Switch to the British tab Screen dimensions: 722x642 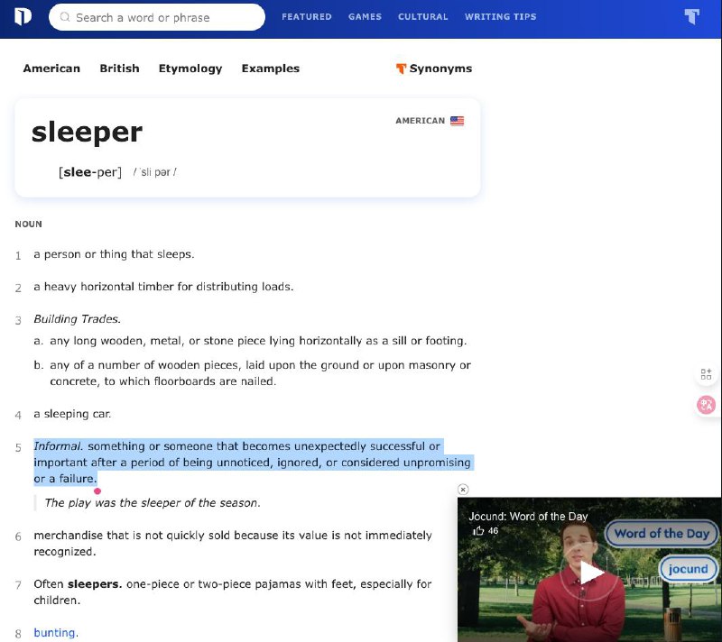[x=119, y=68]
